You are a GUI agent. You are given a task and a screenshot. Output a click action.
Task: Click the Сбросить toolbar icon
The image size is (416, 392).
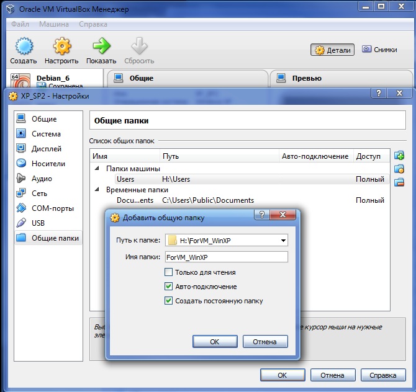click(139, 45)
